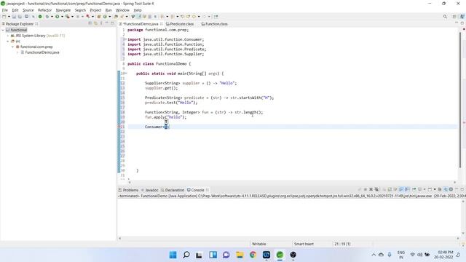Viewport: 466px width, 262px height.
Task: Open the Refactor menu
Action: click(x=44, y=10)
